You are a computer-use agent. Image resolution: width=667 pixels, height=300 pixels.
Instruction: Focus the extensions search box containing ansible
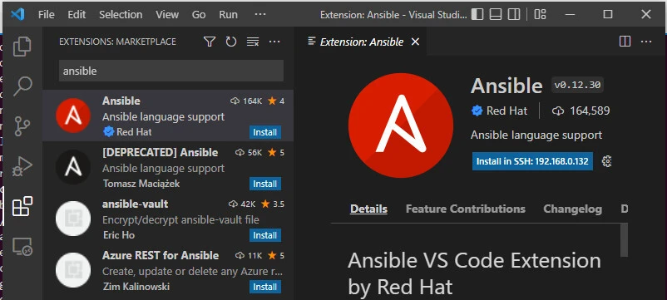pos(171,71)
